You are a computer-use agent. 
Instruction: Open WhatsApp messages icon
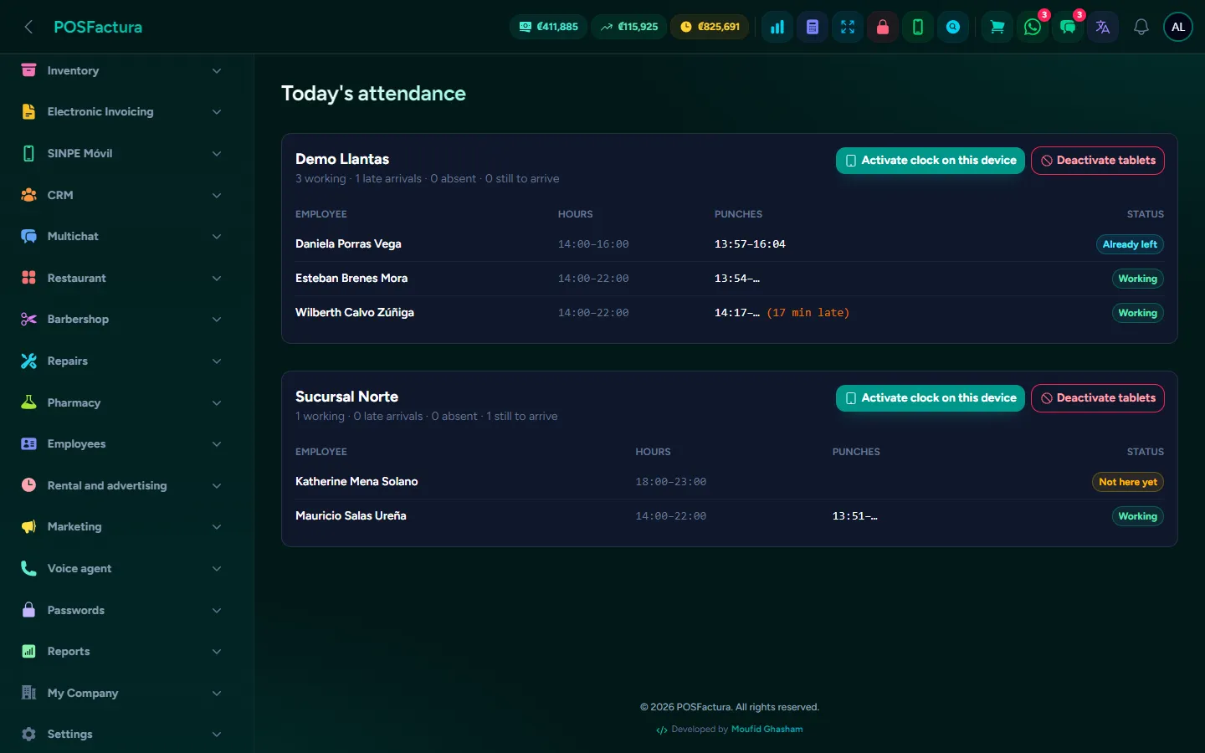pyautogui.click(x=1033, y=27)
